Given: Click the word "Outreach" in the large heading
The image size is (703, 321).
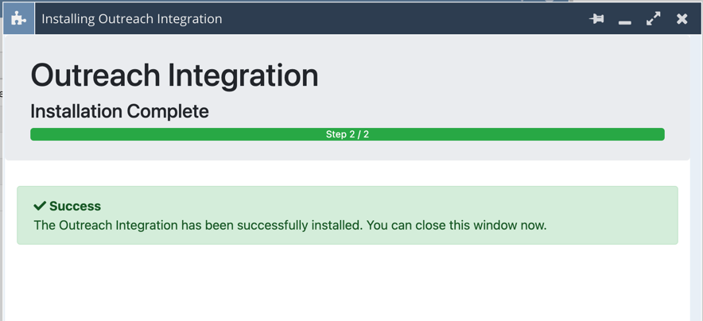Looking at the screenshot, I should pos(98,75).
